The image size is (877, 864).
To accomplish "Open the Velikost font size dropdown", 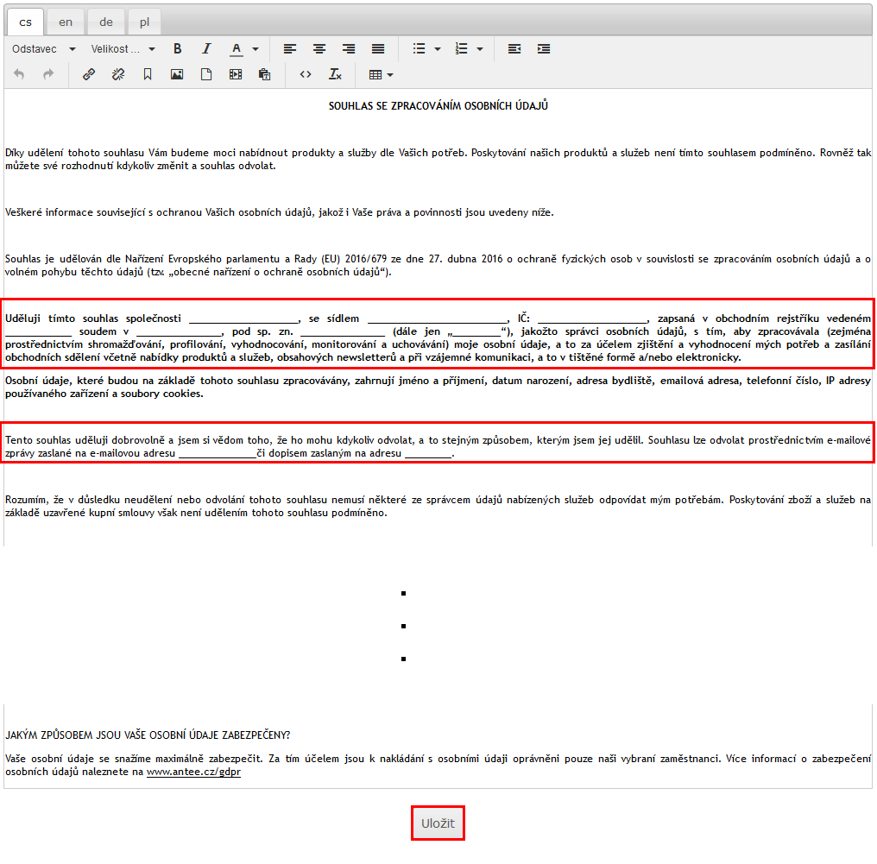I will 123,49.
